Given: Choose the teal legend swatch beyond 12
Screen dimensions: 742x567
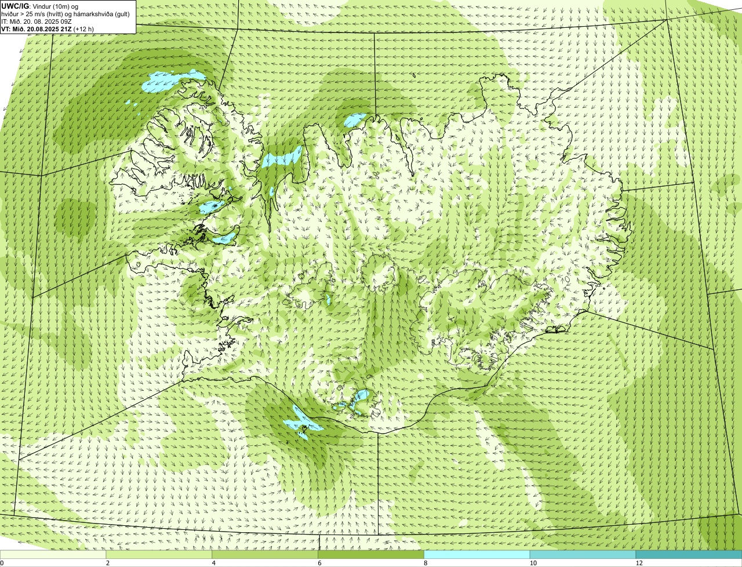Looking at the screenshot, I should [x=689, y=555].
